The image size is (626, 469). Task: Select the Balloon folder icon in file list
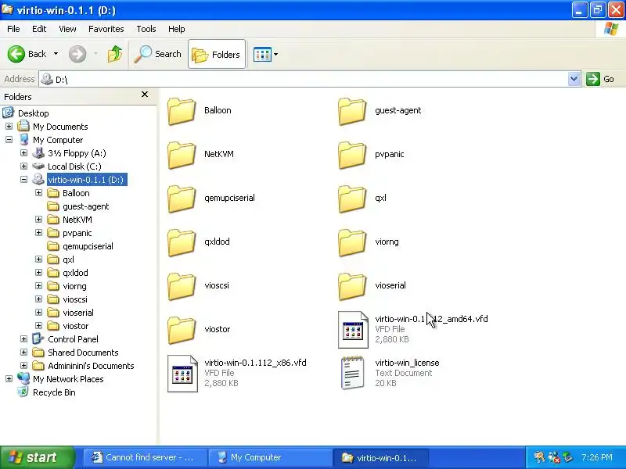[182, 111]
